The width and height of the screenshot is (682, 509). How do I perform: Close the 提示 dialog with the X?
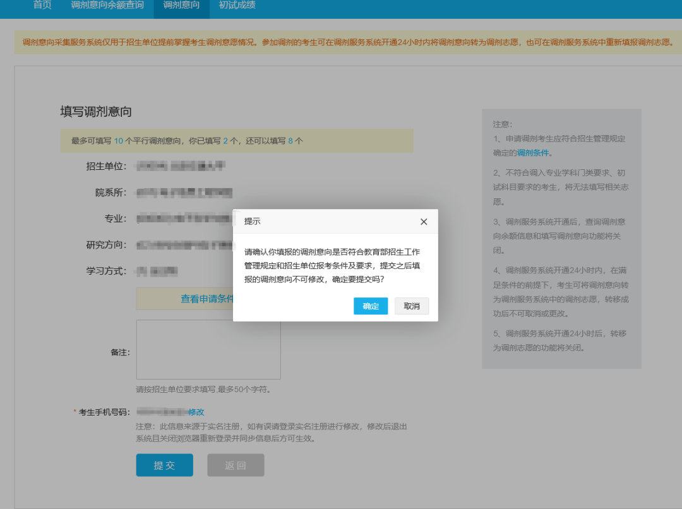click(424, 222)
